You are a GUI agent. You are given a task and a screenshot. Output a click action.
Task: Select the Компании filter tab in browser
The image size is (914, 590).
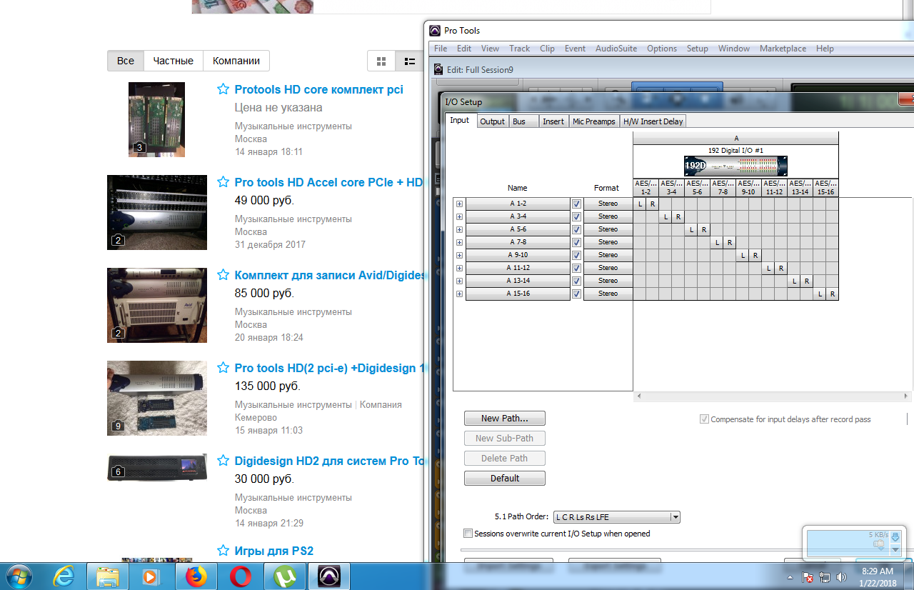click(x=236, y=61)
